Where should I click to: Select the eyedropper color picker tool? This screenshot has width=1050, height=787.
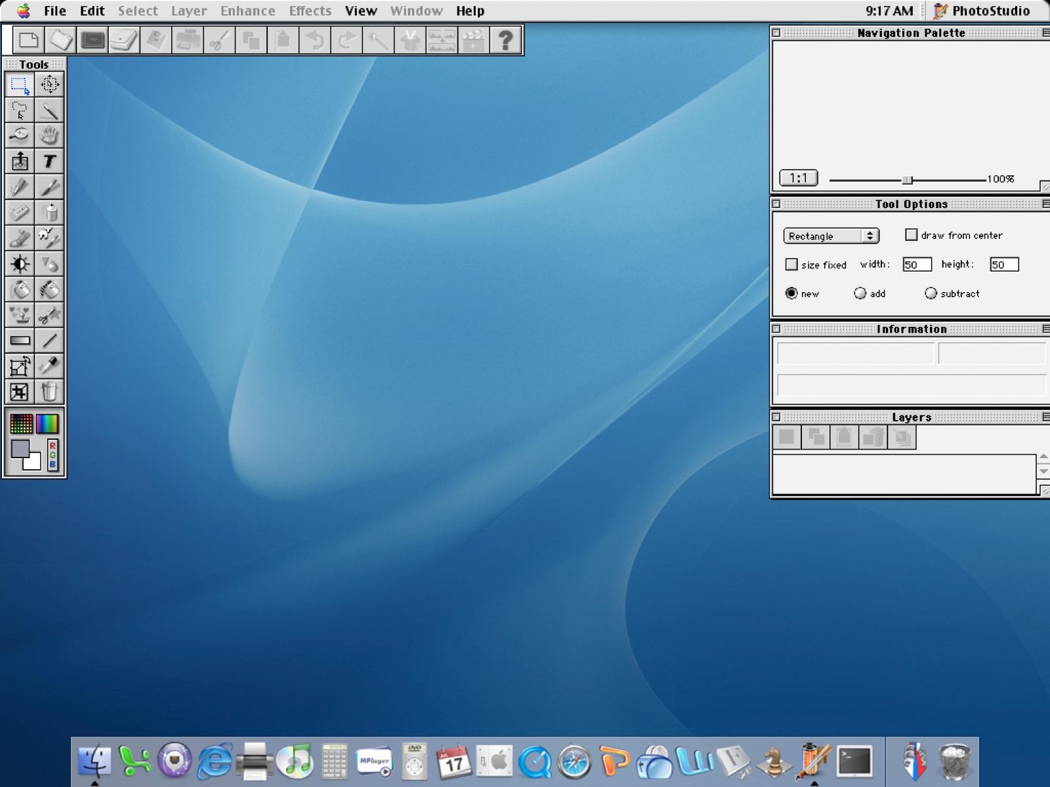pyautogui.click(x=49, y=366)
